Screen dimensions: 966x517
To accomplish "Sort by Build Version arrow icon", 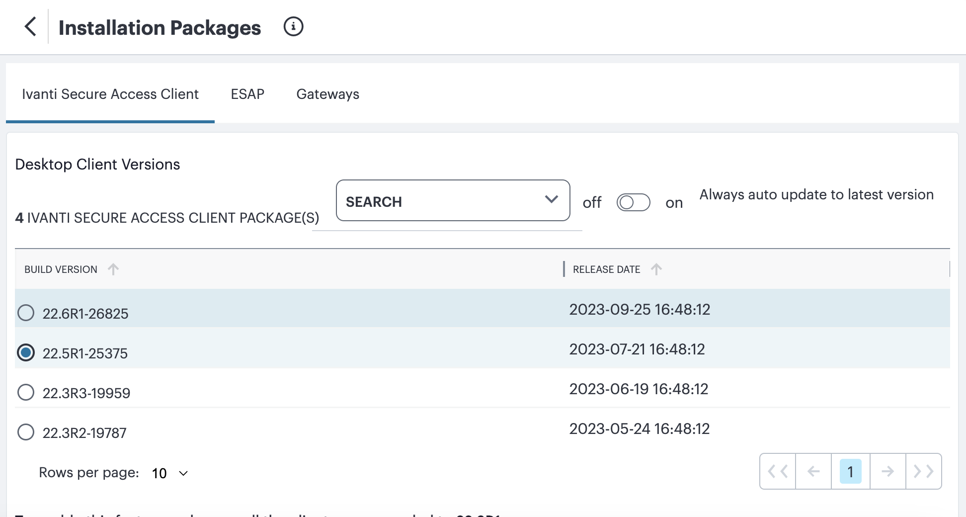I will point(113,269).
